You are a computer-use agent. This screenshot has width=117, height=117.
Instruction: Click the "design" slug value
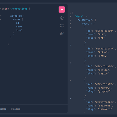(103, 74)
